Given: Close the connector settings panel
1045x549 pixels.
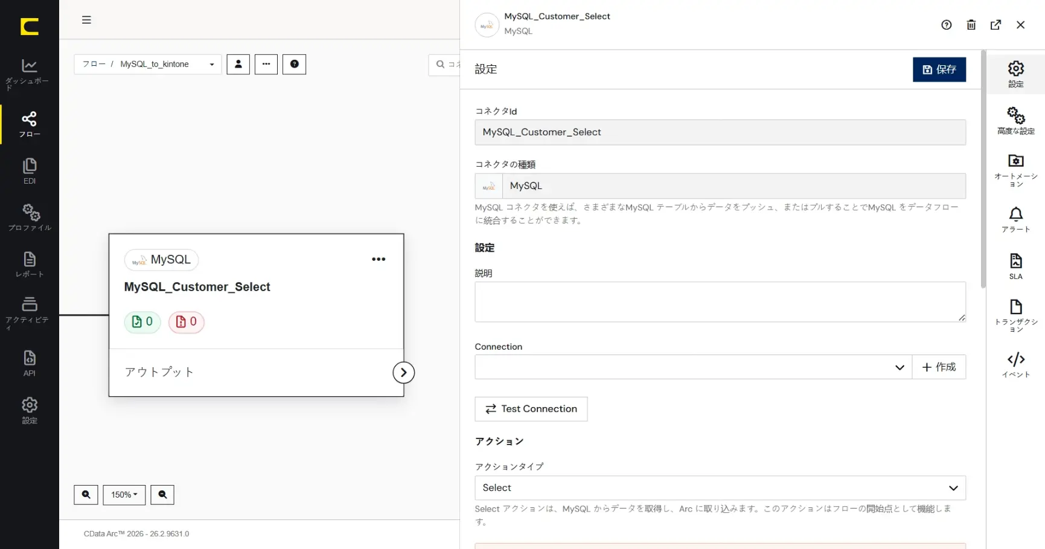Looking at the screenshot, I should point(1021,25).
